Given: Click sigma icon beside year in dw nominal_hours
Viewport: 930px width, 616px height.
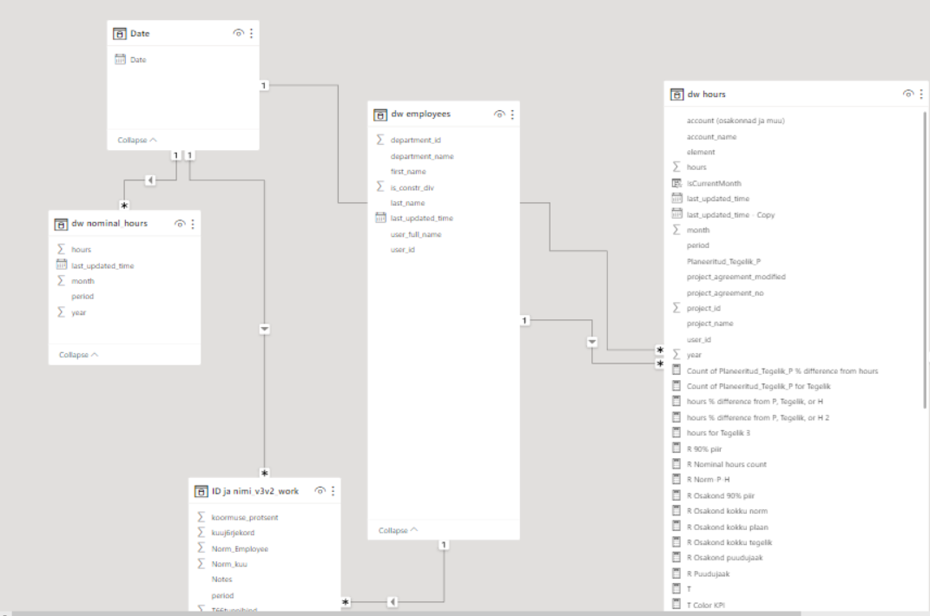Looking at the screenshot, I should pos(61,311).
